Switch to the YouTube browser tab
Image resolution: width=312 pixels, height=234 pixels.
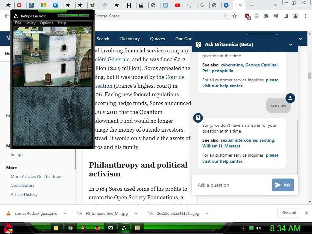click(x=178, y=5)
